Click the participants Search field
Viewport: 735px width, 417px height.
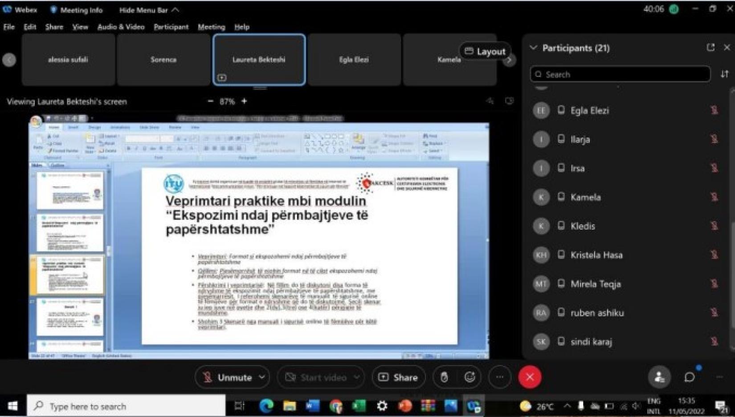pyautogui.click(x=620, y=74)
